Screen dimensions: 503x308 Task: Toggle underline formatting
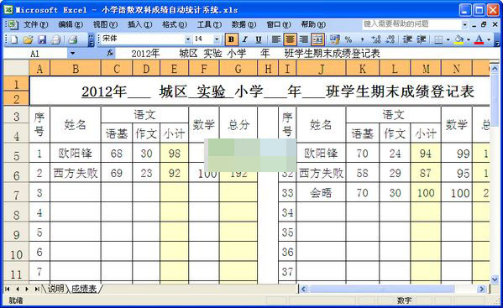(259, 39)
